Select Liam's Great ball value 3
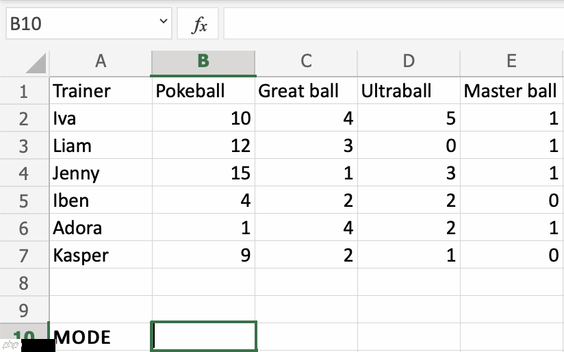The width and height of the screenshot is (564, 352). tap(306, 145)
